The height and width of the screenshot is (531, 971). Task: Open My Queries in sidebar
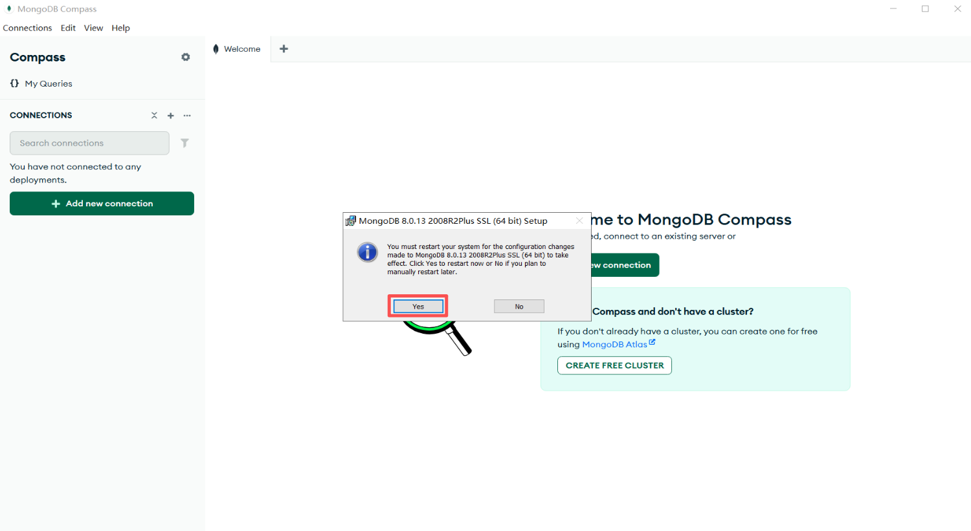pyautogui.click(x=41, y=83)
